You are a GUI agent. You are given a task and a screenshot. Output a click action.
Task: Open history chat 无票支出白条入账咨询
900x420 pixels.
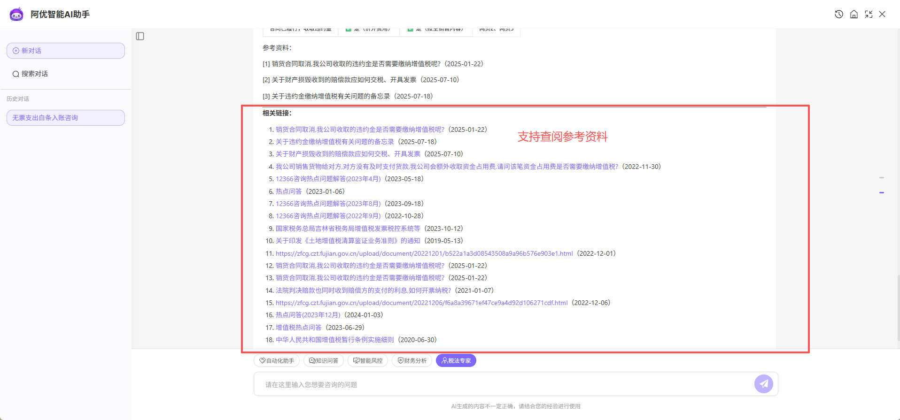pos(66,118)
